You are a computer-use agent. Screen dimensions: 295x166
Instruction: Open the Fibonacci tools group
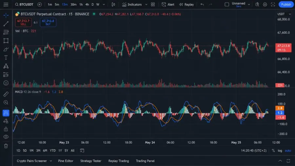[6, 32]
